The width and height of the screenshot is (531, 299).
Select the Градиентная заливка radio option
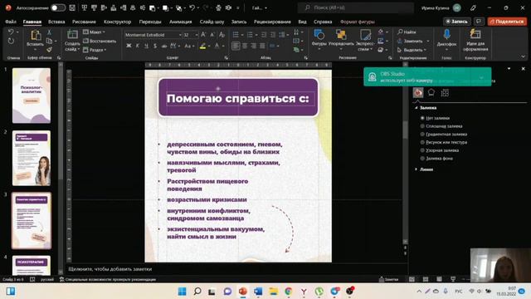[422, 135]
